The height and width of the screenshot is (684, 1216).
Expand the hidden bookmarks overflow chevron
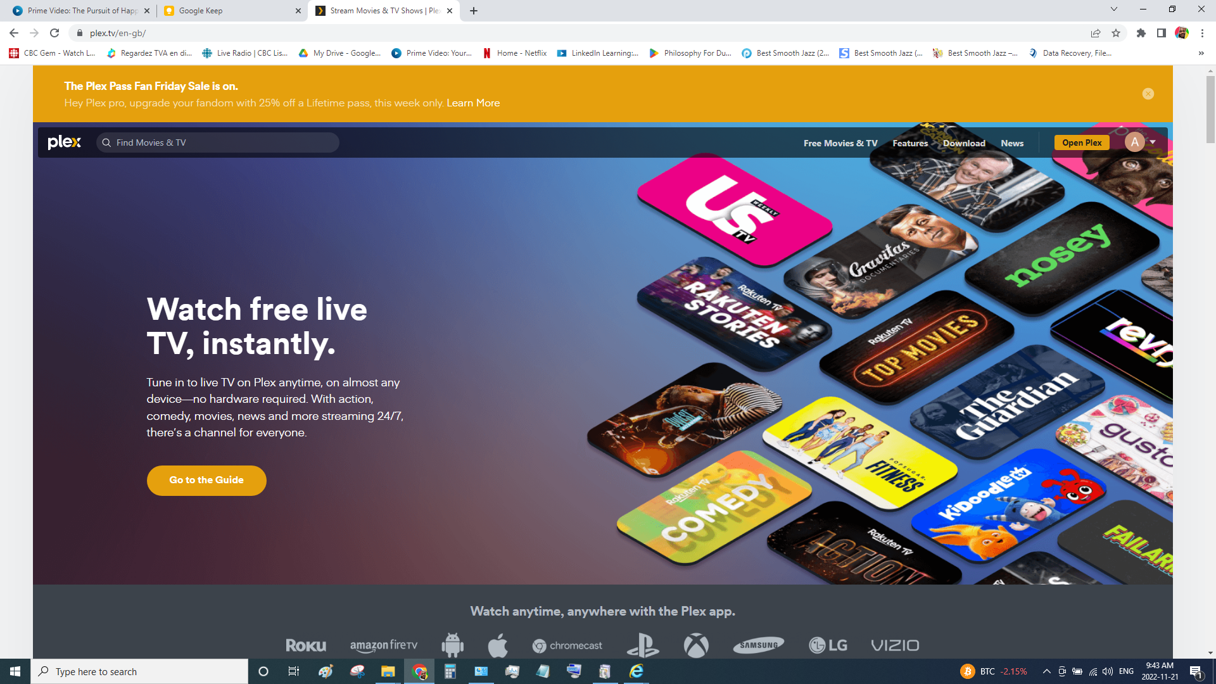click(x=1201, y=53)
